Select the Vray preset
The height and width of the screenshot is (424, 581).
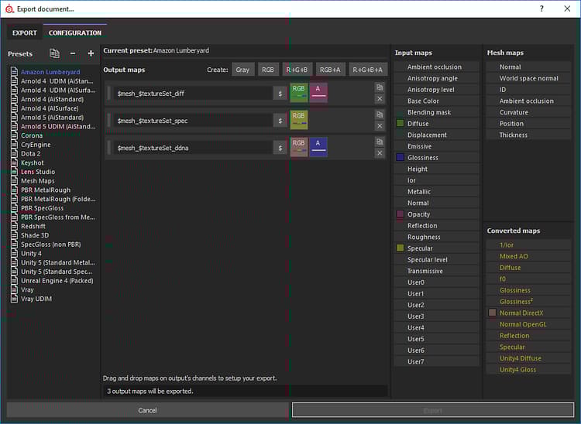[x=27, y=289]
